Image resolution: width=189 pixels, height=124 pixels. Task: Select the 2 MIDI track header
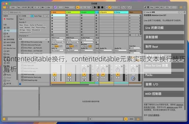[x=73, y=12]
